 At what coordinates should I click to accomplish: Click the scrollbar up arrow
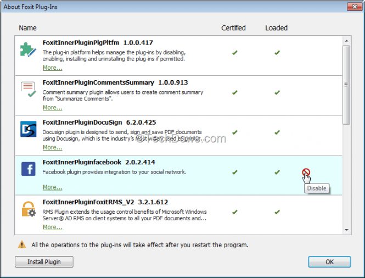[x=346, y=41]
